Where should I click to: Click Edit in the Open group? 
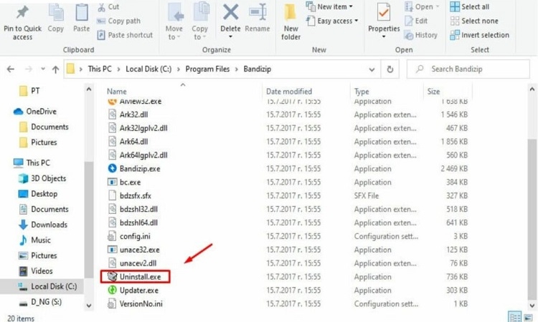tap(416, 21)
